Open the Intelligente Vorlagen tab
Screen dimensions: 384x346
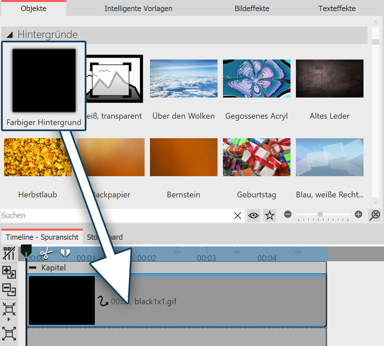pos(138,8)
